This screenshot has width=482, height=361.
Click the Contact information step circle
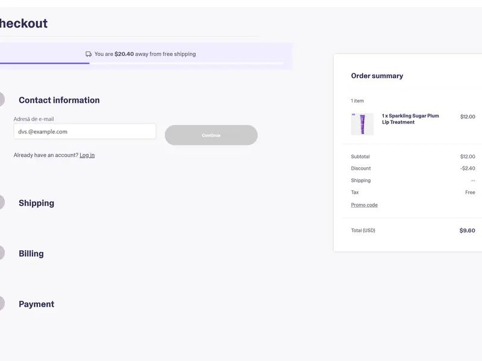(1, 100)
